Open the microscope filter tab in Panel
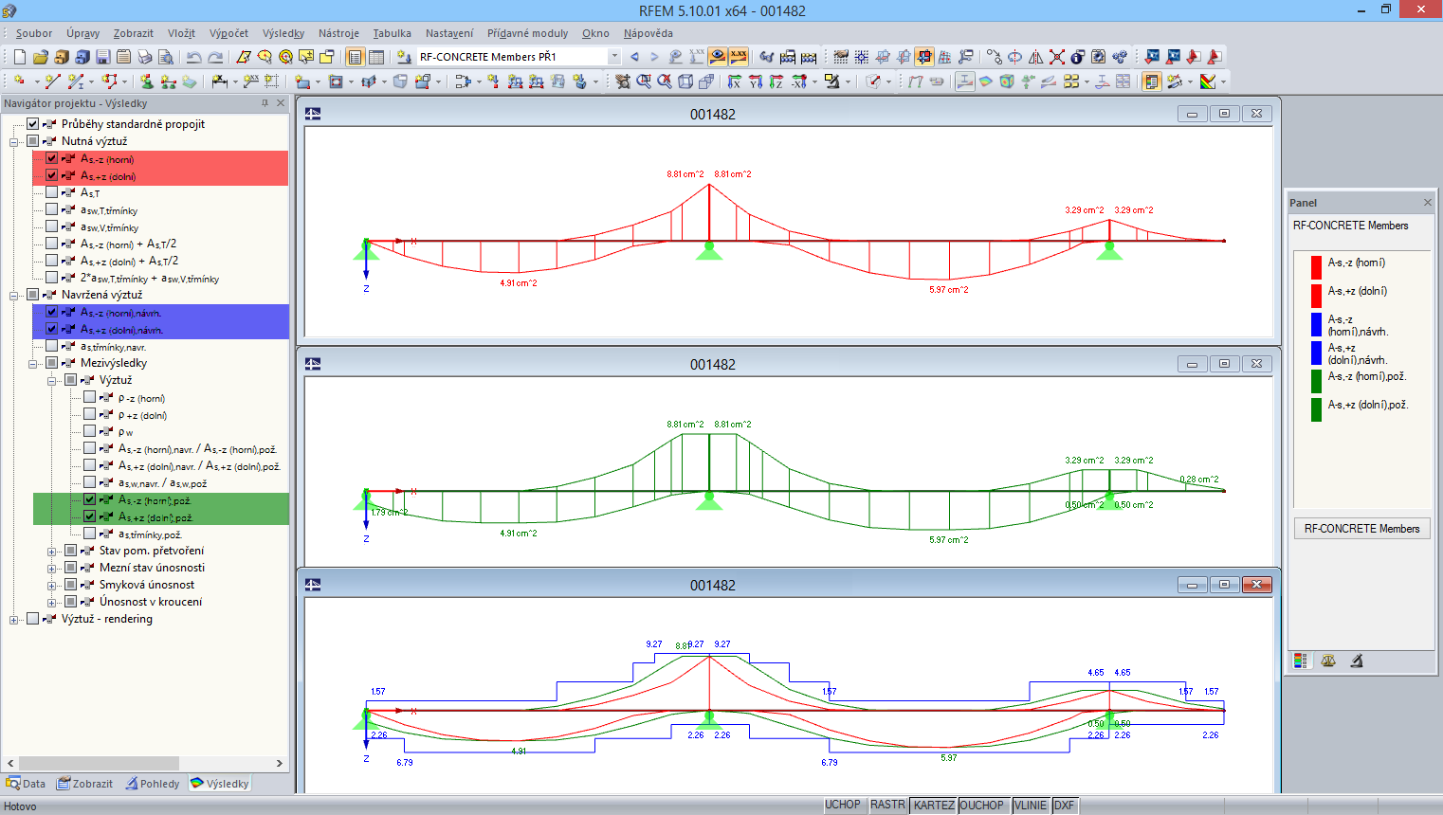The image size is (1443, 815). click(x=1357, y=661)
